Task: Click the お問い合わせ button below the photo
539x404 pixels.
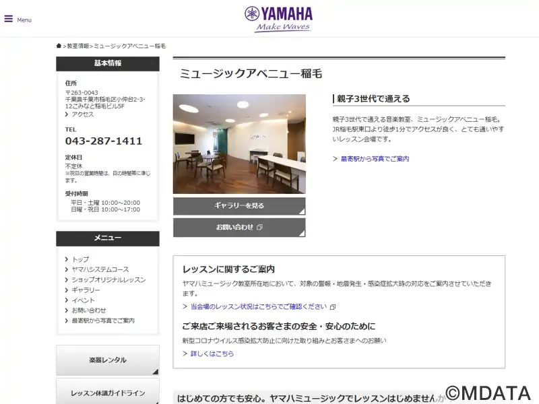Action: [x=239, y=228]
